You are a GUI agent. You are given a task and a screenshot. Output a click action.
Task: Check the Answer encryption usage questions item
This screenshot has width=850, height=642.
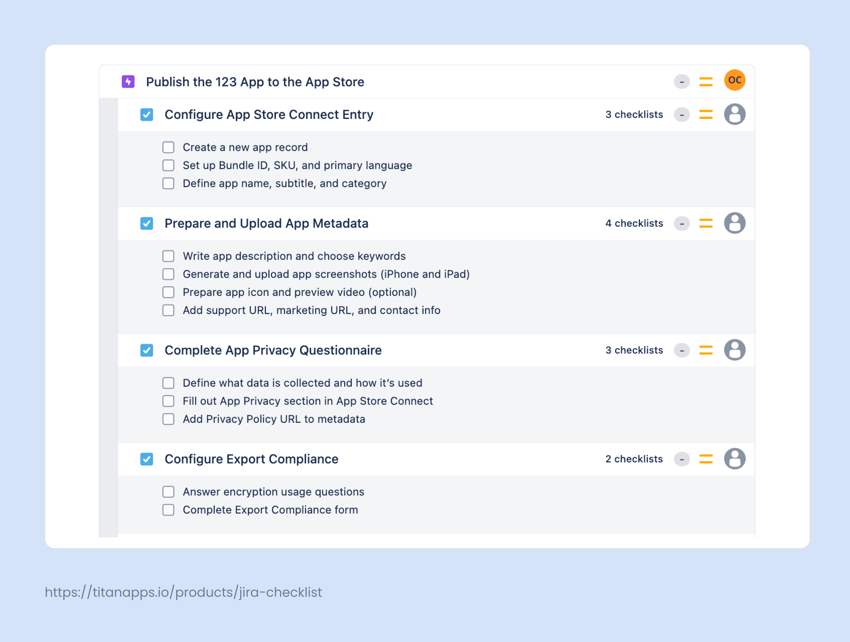pos(168,491)
